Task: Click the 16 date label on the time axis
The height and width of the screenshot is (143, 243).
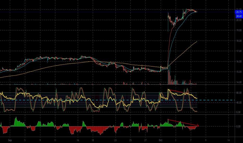Action: tap(78, 140)
